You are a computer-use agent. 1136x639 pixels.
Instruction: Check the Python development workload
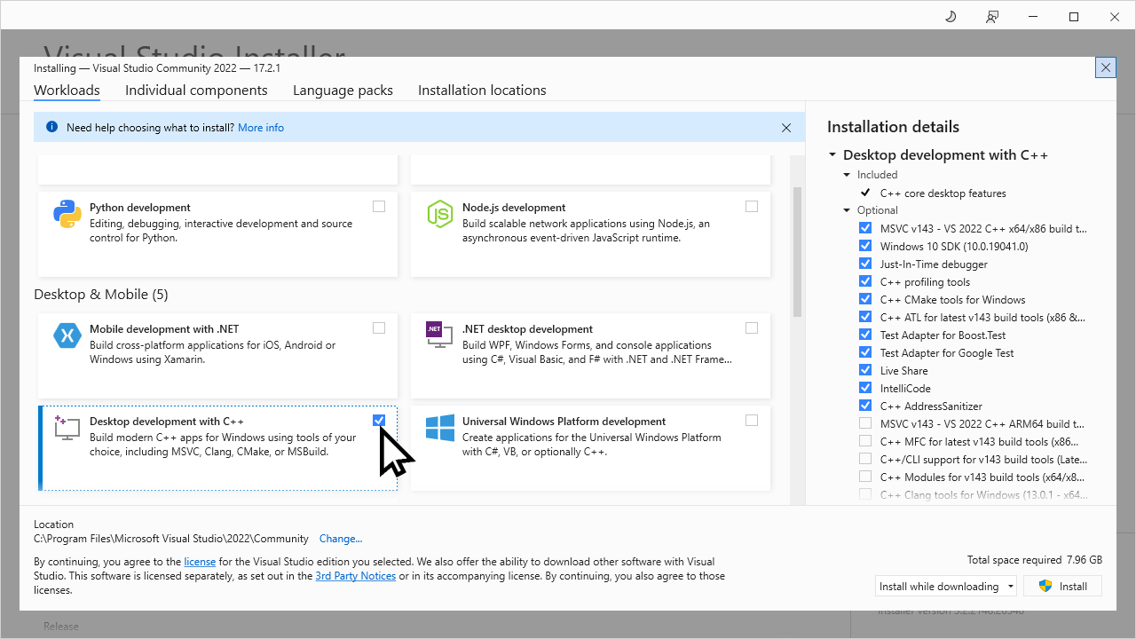pyautogui.click(x=379, y=207)
